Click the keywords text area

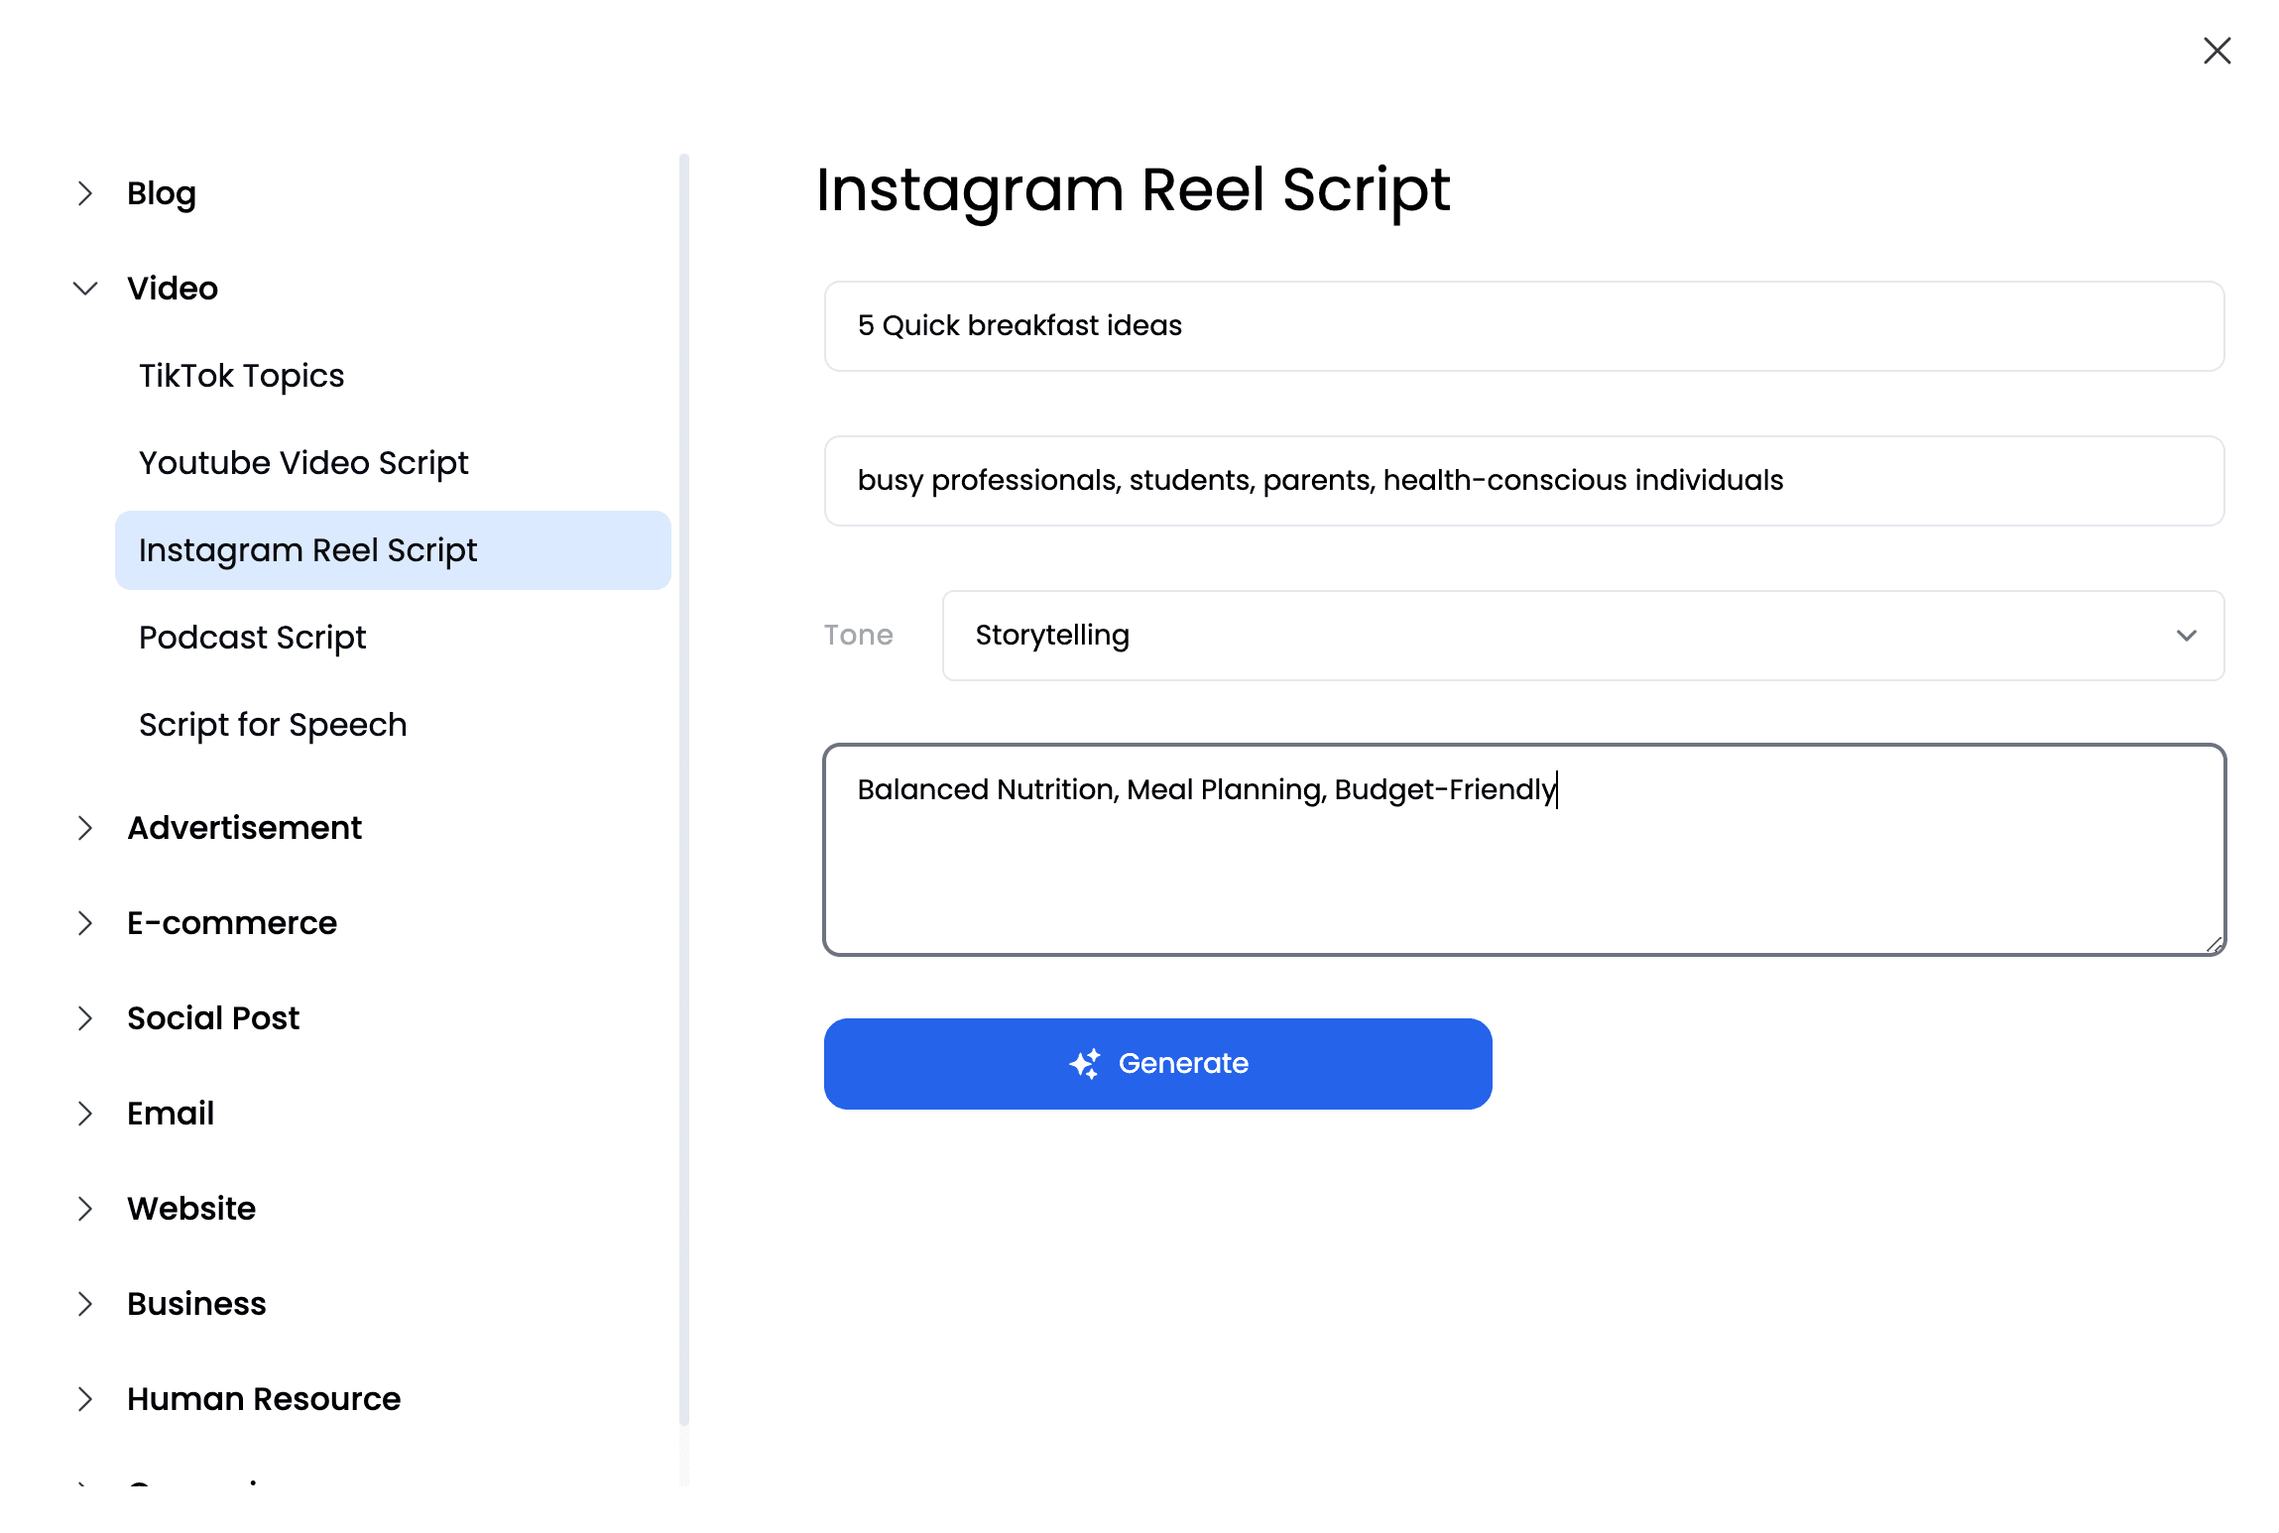pyautogui.click(x=1522, y=851)
